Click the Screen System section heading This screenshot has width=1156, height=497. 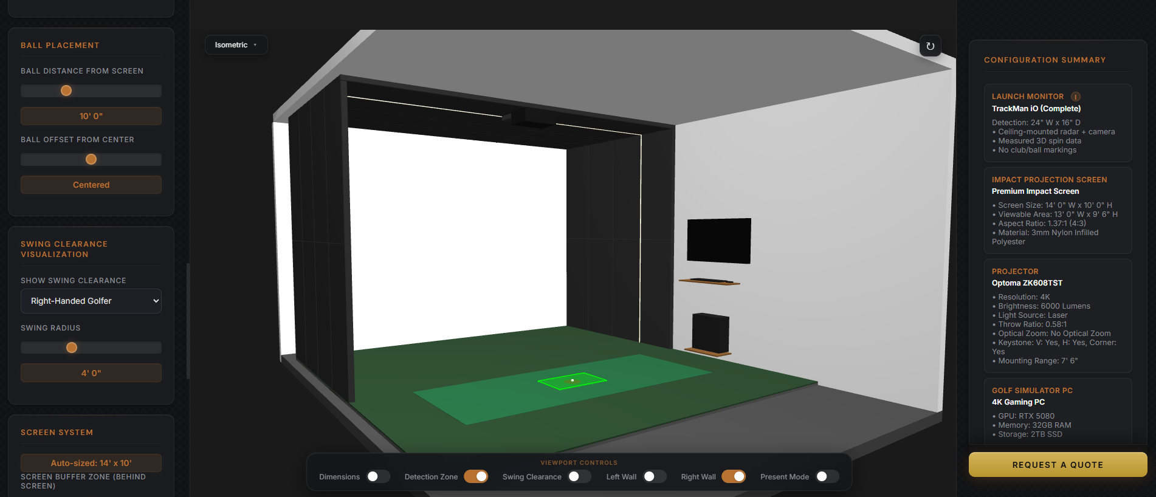[57, 433]
